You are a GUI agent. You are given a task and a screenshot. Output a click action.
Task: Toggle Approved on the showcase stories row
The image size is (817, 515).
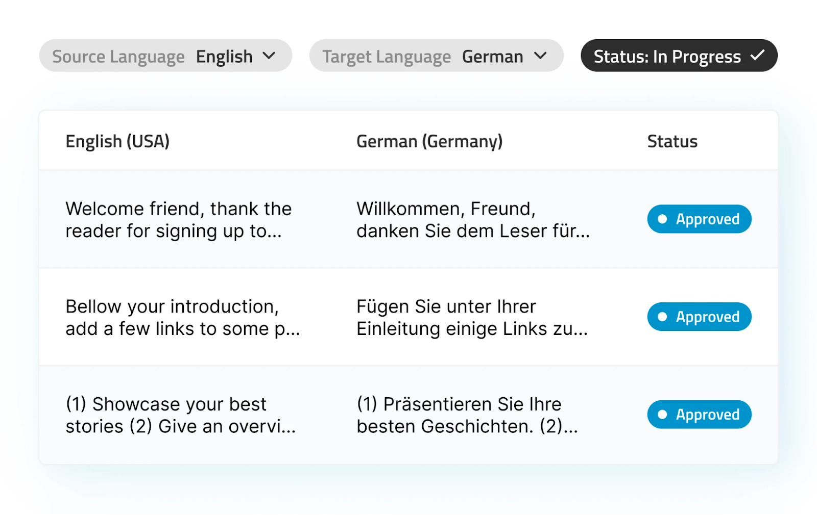tap(699, 415)
